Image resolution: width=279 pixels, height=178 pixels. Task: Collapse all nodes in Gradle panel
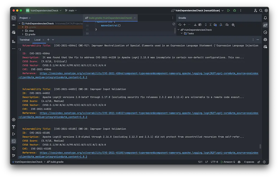click(211, 25)
